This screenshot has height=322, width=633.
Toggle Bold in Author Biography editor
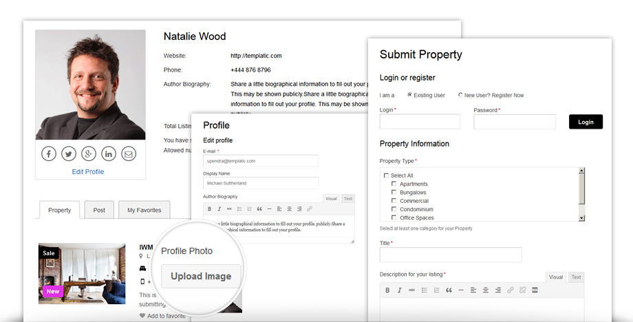[x=209, y=209]
